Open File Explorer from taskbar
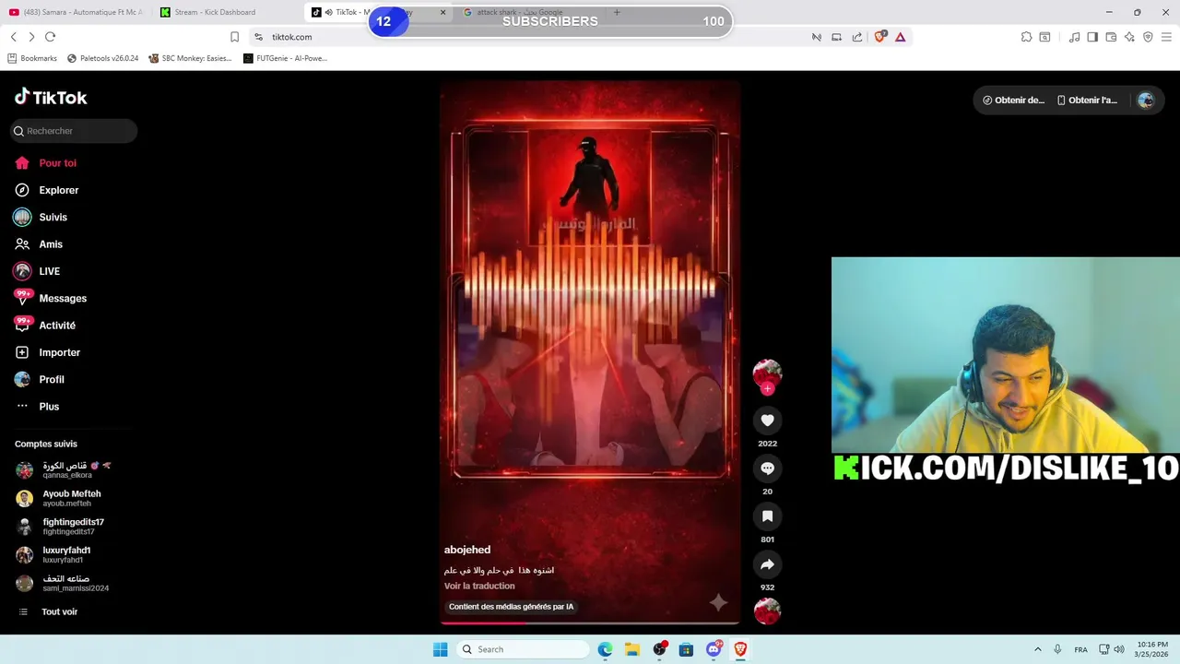The width and height of the screenshot is (1180, 664). pyautogui.click(x=632, y=649)
